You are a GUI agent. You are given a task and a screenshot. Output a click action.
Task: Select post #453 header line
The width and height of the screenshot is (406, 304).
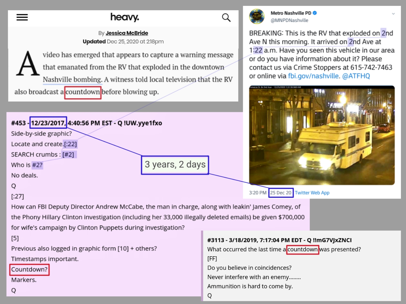[87, 123]
